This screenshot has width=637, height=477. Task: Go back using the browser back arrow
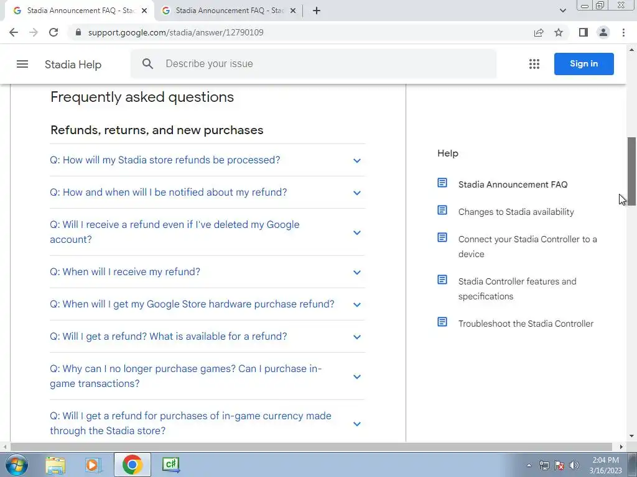tap(14, 32)
